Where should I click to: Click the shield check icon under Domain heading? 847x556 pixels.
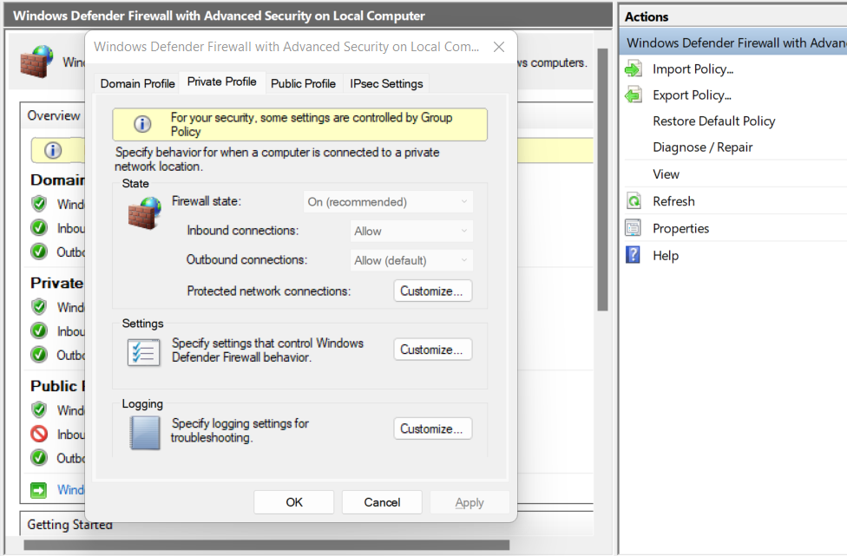[39, 204]
